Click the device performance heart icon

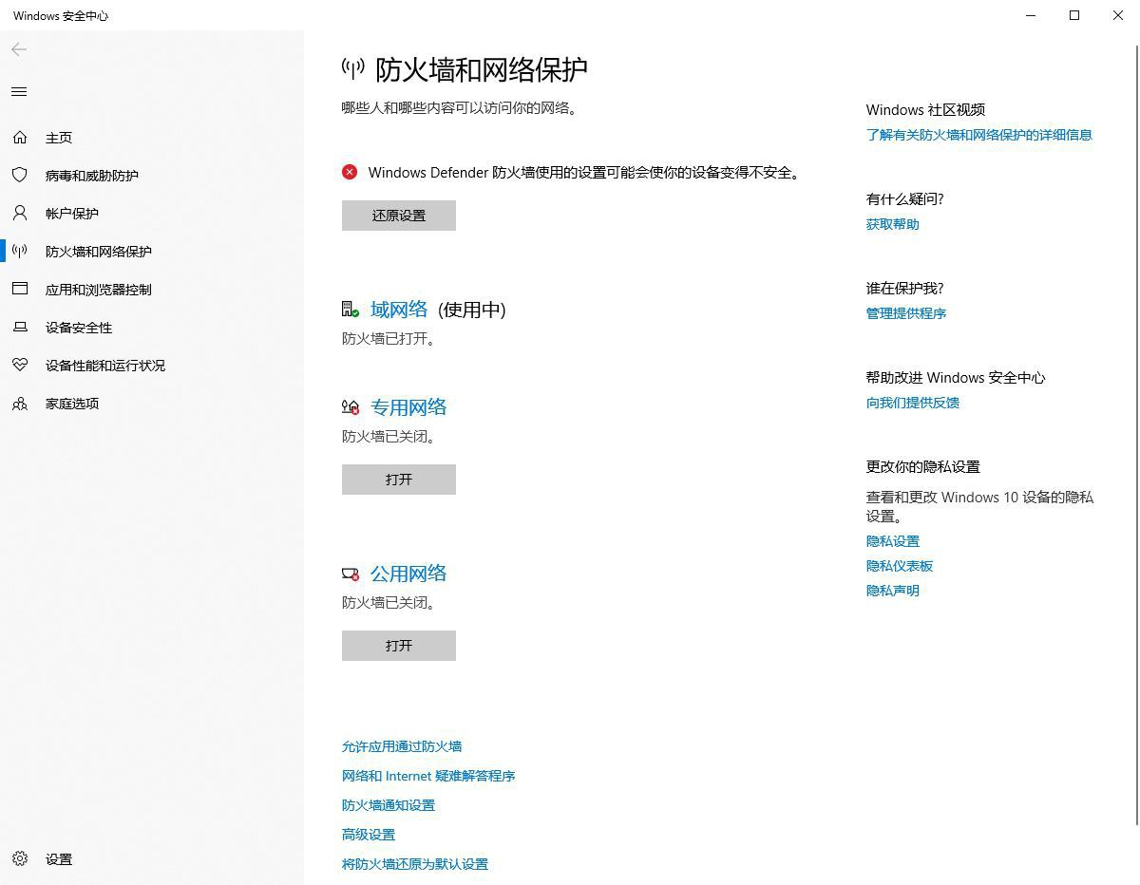(x=20, y=366)
